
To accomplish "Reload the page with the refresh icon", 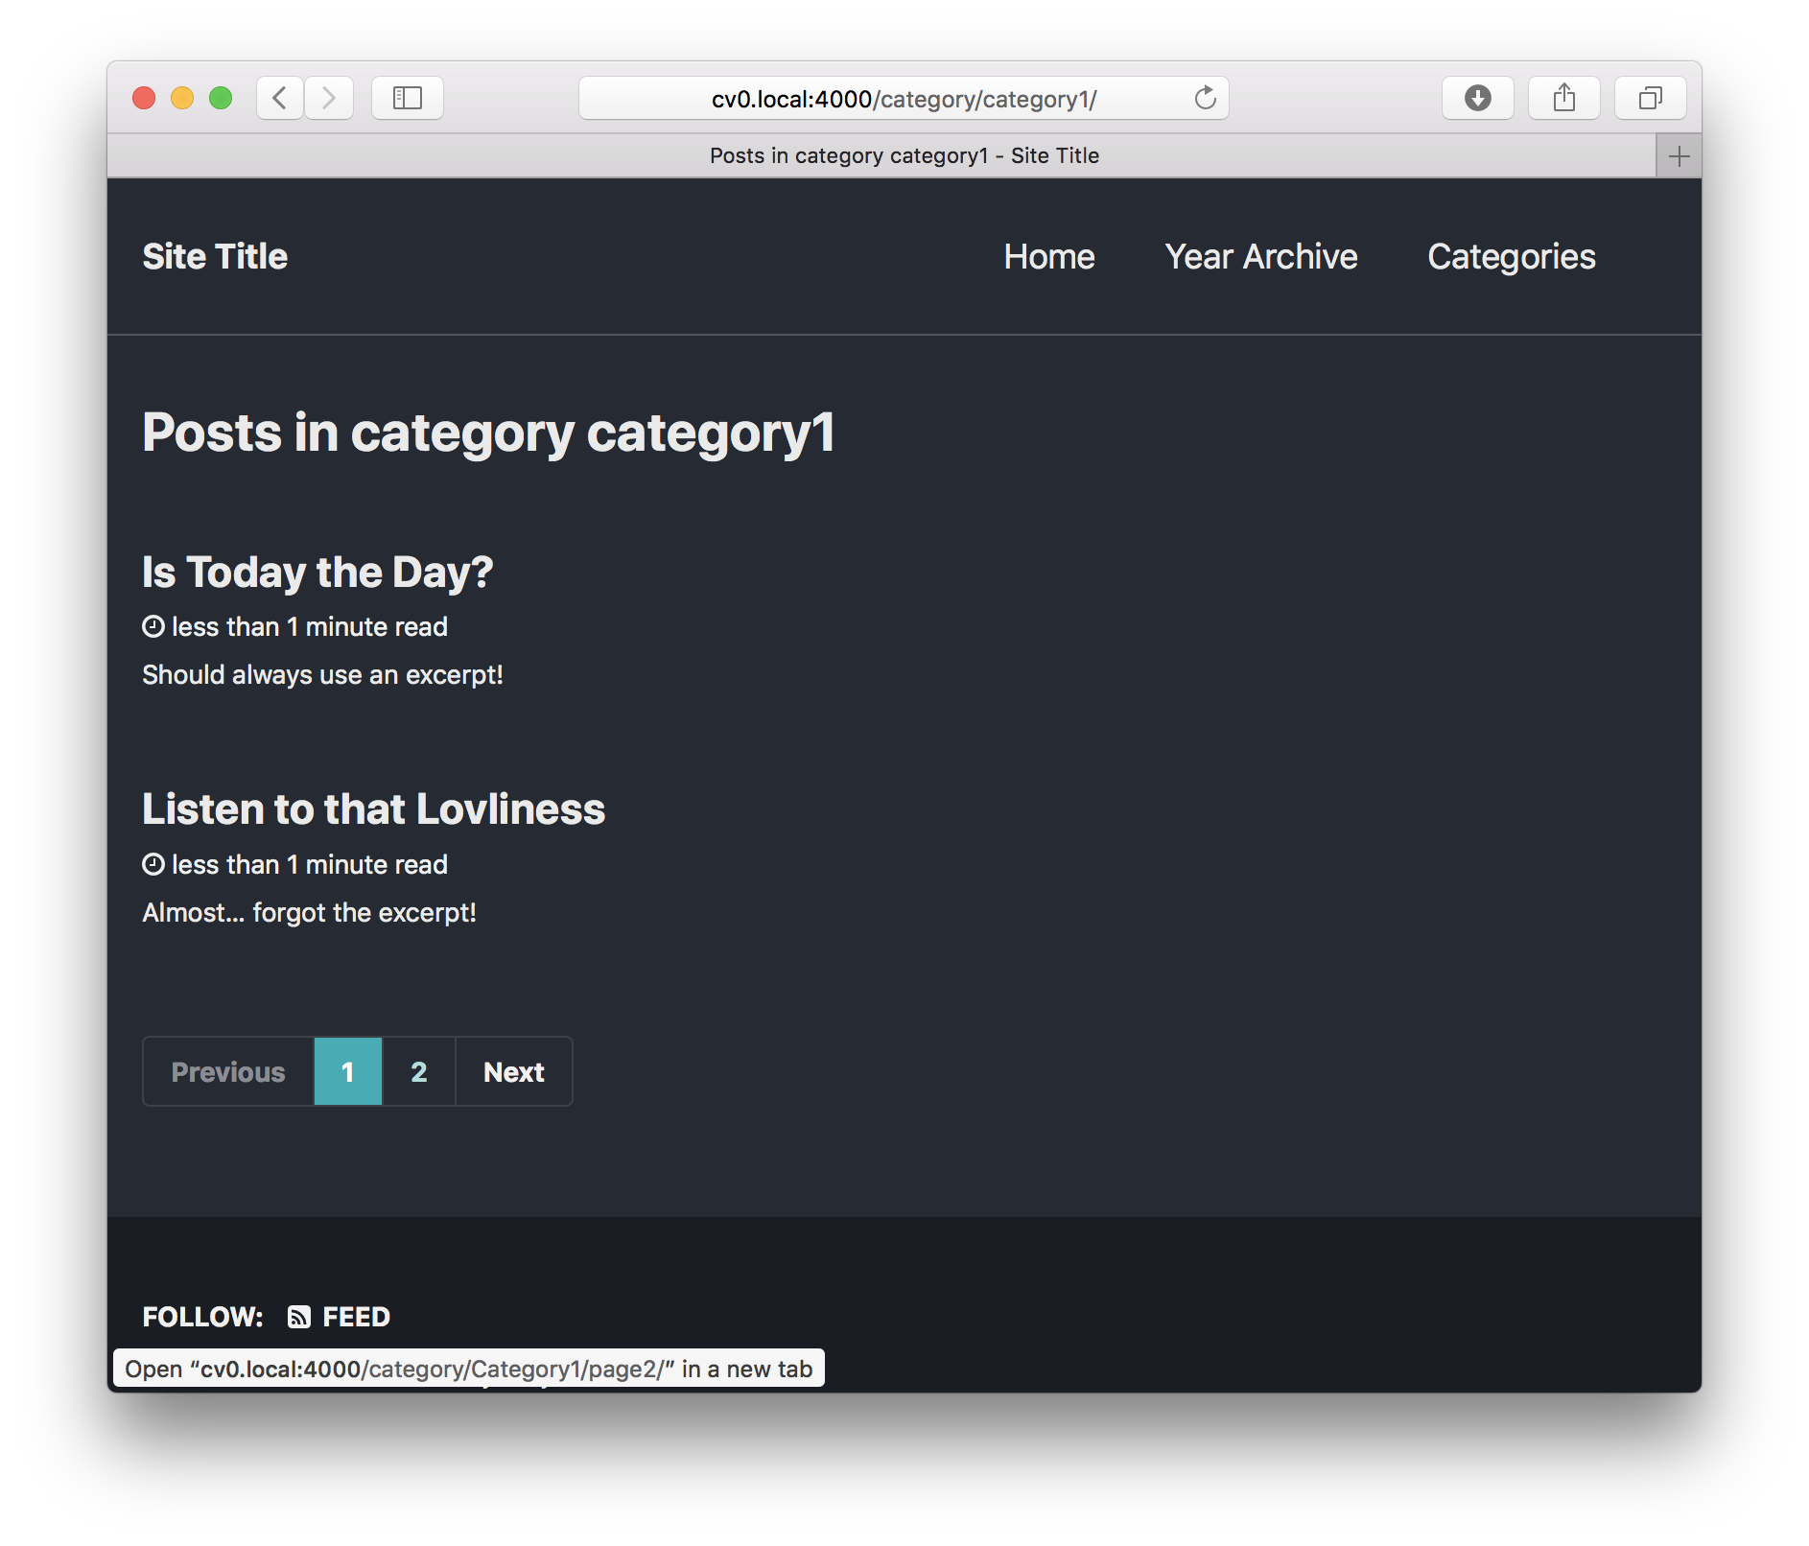I will coord(1205,98).
